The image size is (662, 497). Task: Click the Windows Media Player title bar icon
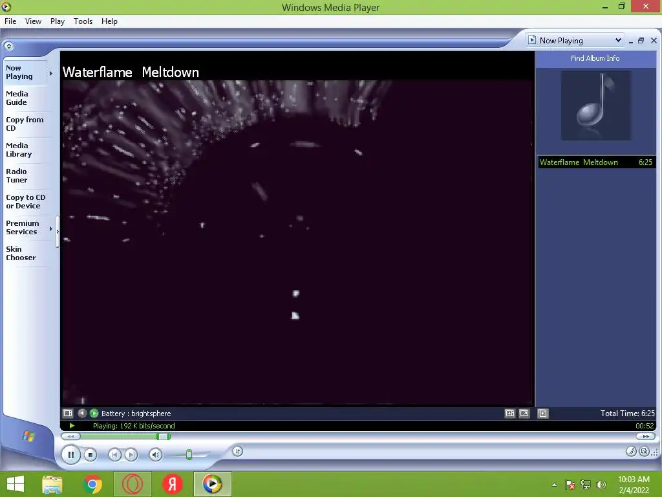point(6,6)
